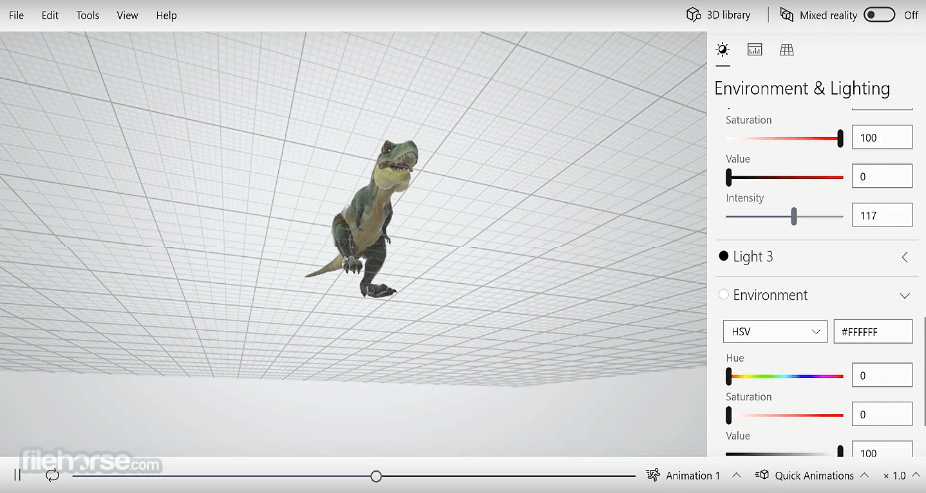Screen dimensions: 926x493
Task: Open the HSV color mode dropdown
Action: point(775,331)
